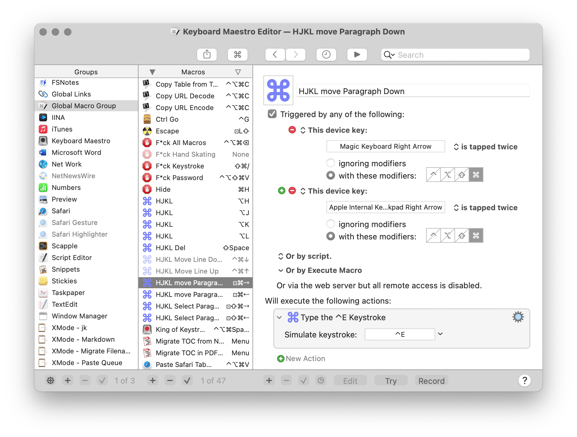This screenshot has width=577, height=437.
Task: Remove the Apple Internal Keyboard trigger
Action: pos(292,191)
